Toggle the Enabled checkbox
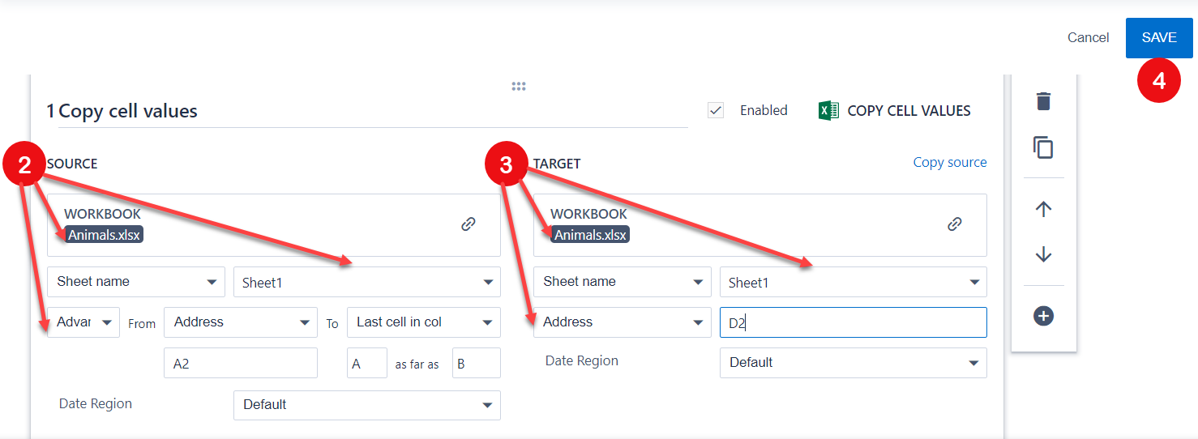 (x=716, y=111)
